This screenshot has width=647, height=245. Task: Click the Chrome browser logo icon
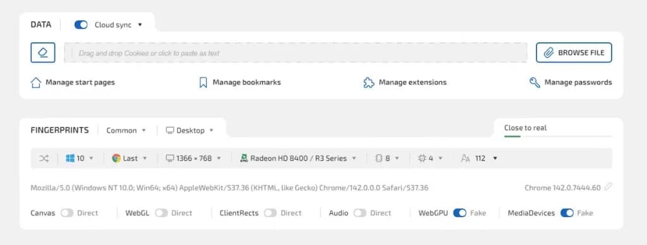[116, 158]
